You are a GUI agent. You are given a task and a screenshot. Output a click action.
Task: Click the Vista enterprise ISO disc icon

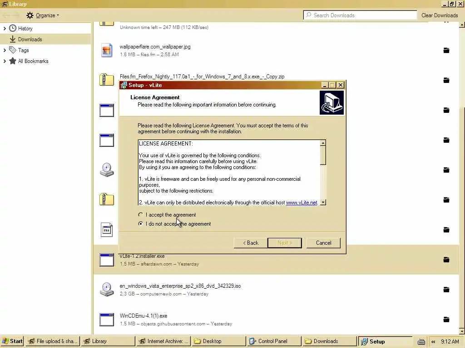coord(107,289)
